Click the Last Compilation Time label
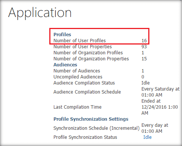This screenshot has width=182, height=146. coord(77,107)
